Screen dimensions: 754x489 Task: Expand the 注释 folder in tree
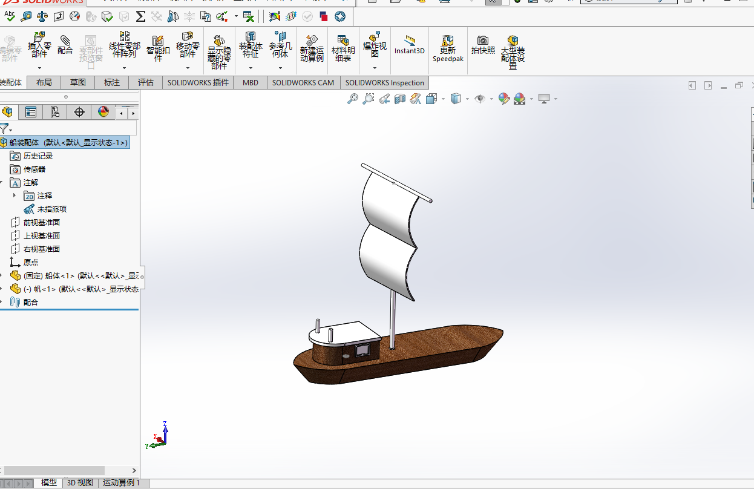(14, 195)
